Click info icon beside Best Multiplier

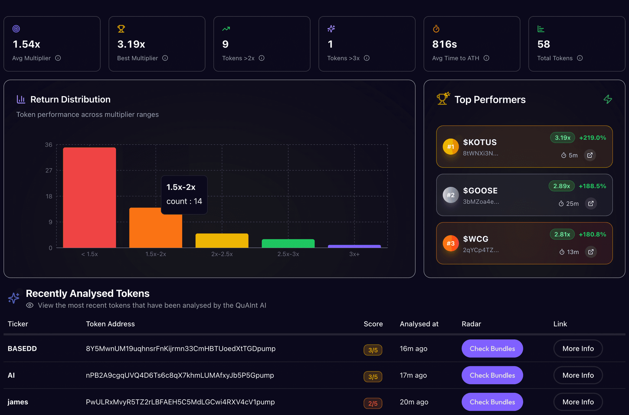tap(165, 58)
